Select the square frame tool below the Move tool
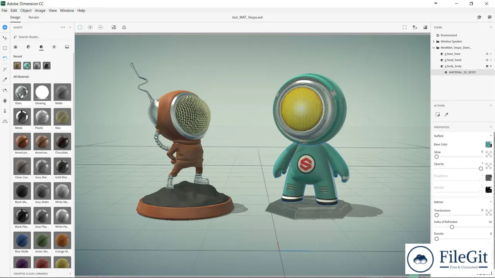 [5, 48]
